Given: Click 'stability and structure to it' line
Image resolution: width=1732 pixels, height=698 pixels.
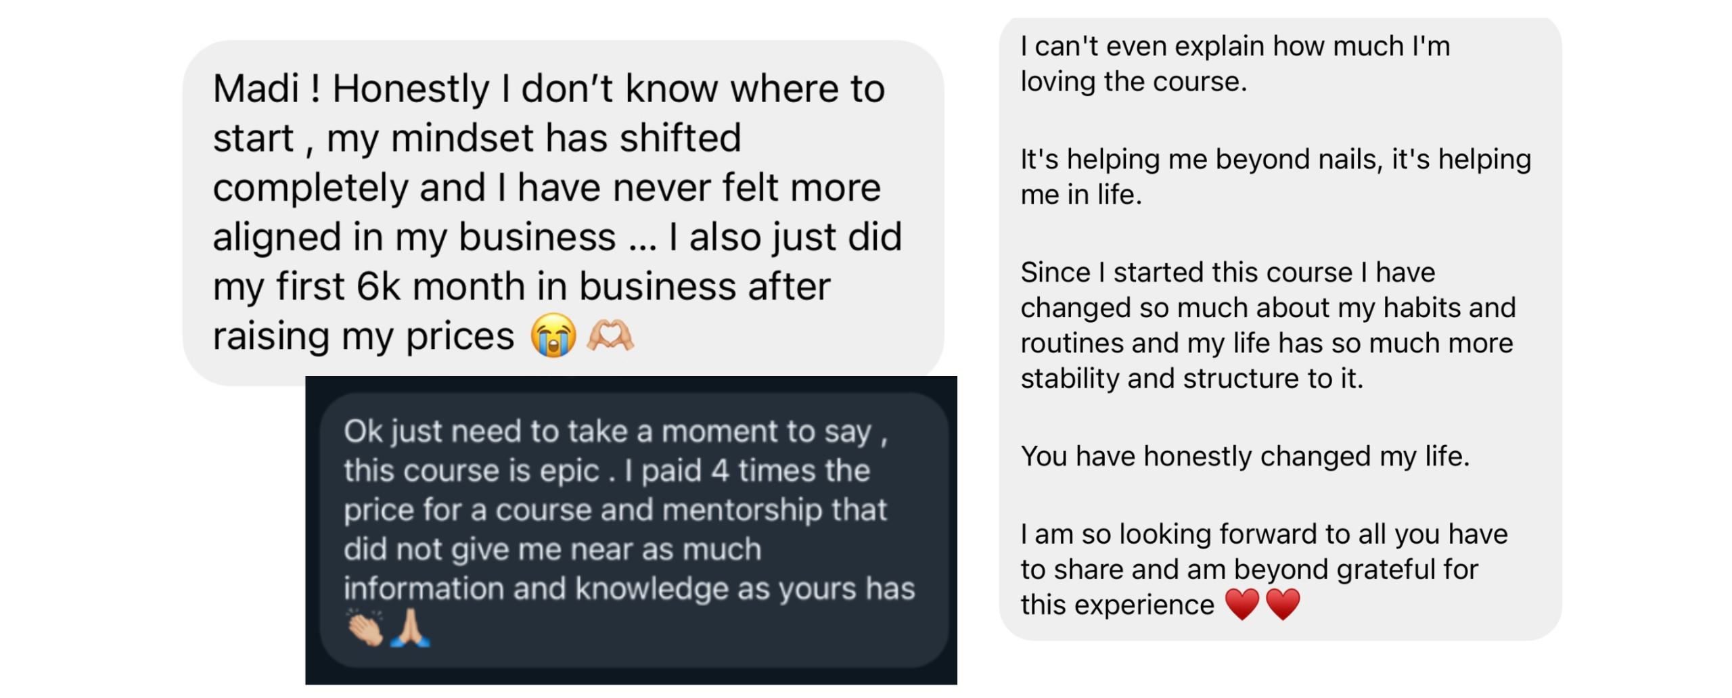Looking at the screenshot, I should [x=1191, y=378].
